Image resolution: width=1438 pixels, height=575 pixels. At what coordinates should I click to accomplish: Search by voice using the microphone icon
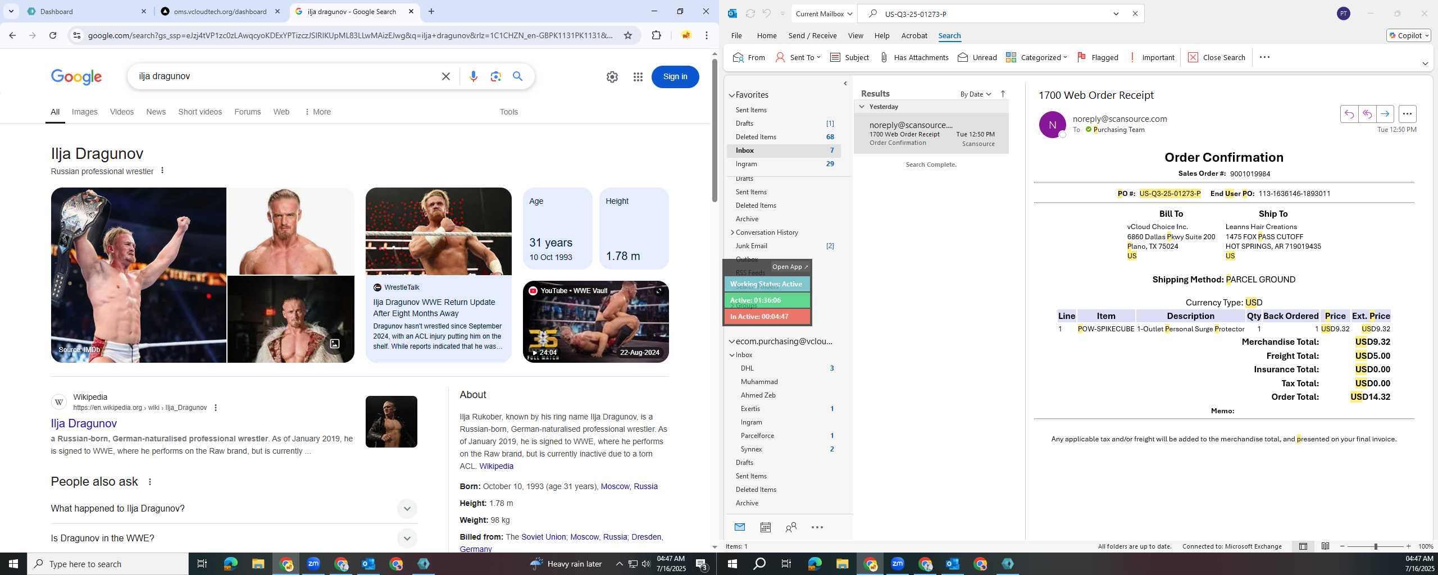pyautogui.click(x=474, y=76)
